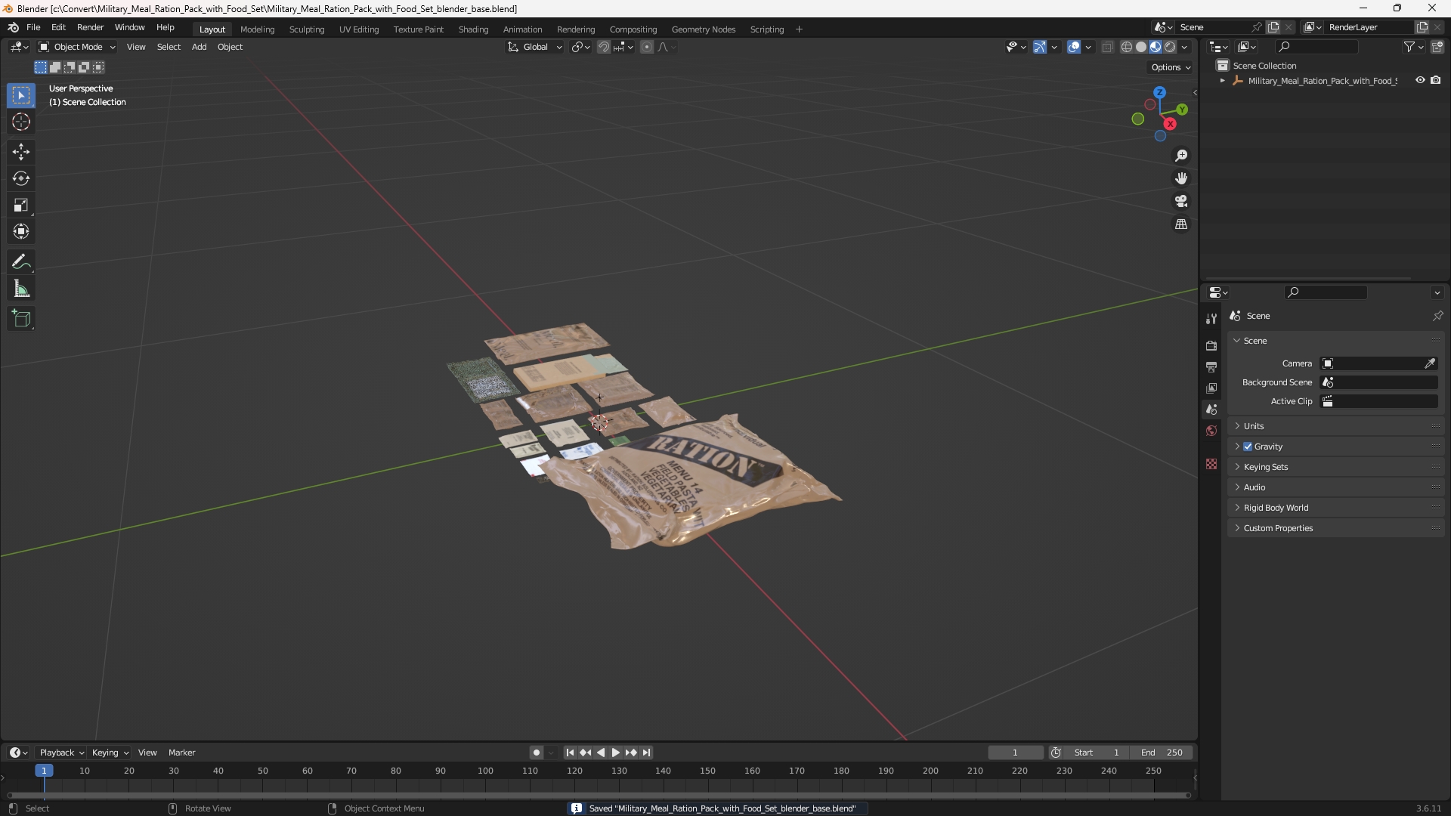This screenshot has width=1451, height=816.
Task: Switch to rendered shading
Action: (x=1170, y=47)
